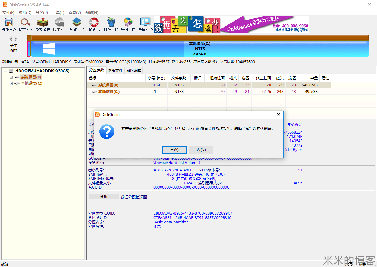
Task: Switch to the 浏览文件 tab
Action: coord(115,70)
